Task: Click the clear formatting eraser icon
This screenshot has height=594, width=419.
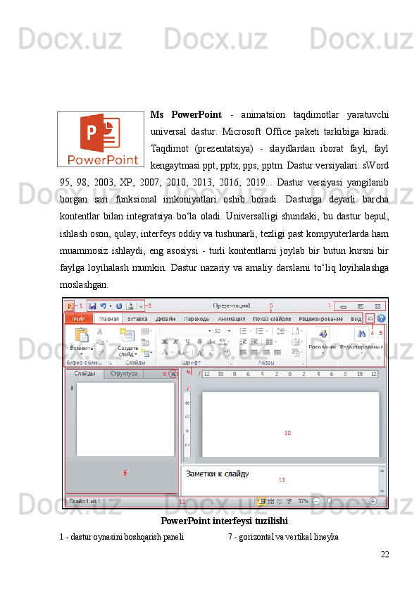Action: pos(226,353)
